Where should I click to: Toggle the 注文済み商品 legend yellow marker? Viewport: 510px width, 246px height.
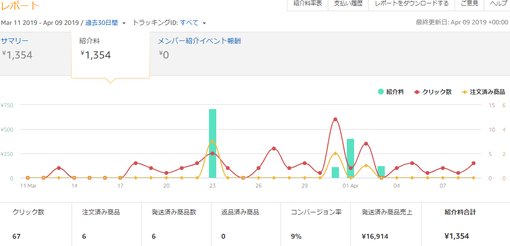point(465,92)
